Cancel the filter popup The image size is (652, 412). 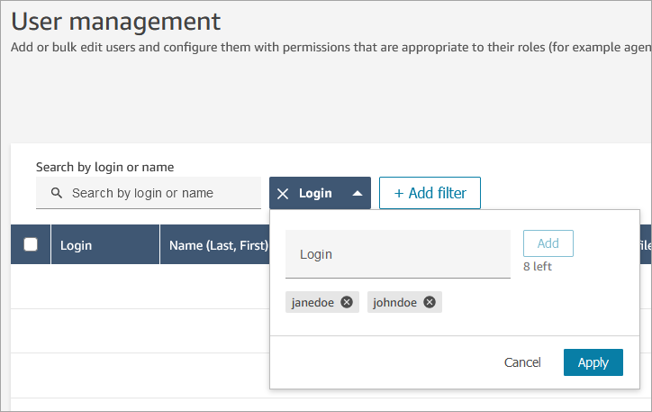tap(522, 362)
